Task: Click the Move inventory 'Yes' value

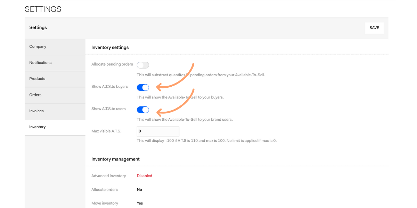Action: click(x=140, y=203)
